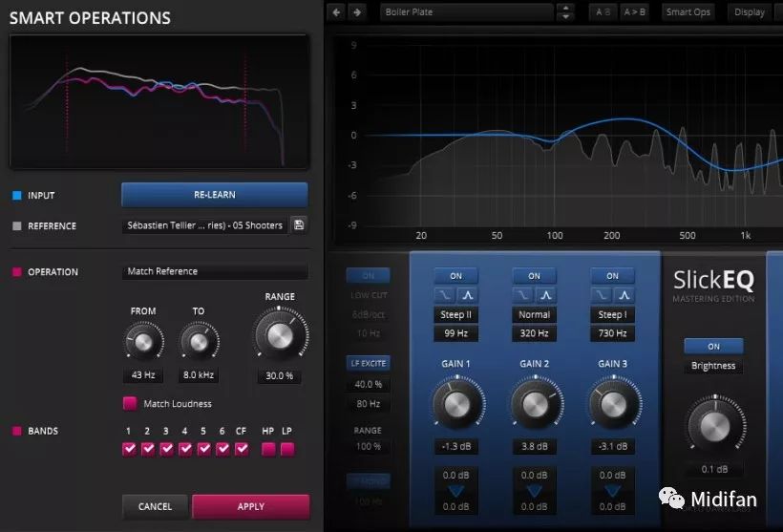The height and width of the screenshot is (532, 783).
Task: Toggle the Brightness section ON button
Action: tap(713, 346)
